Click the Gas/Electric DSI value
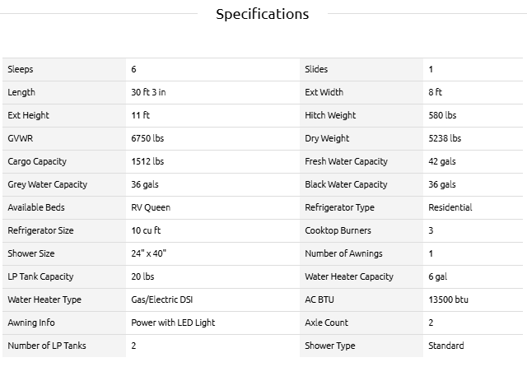The image size is (527, 376). tap(164, 300)
